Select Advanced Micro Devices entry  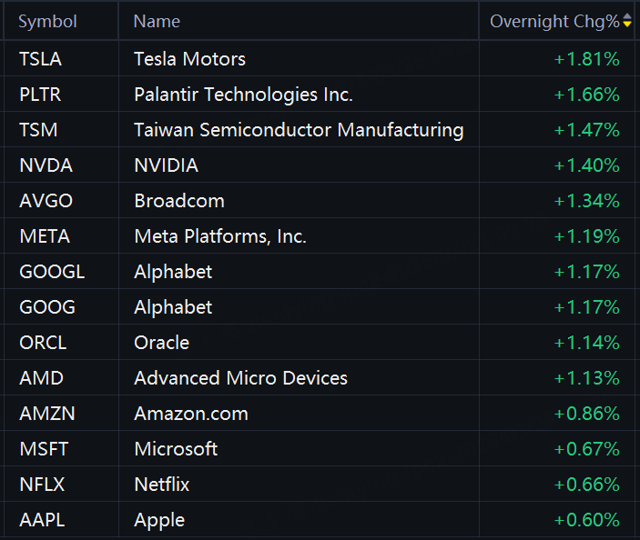coord(240,378)
